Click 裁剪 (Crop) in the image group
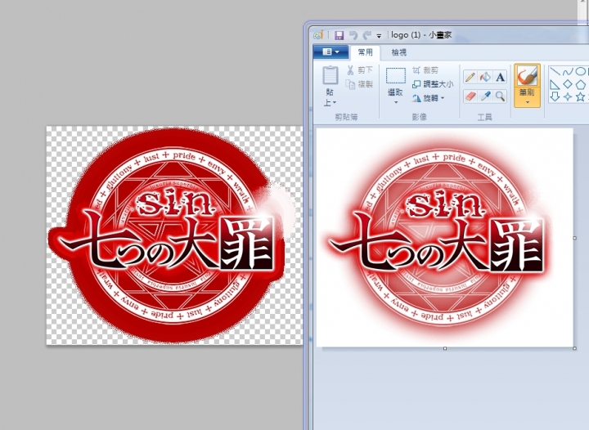Viewport: 589px width, 430px height. coord(425,70)
